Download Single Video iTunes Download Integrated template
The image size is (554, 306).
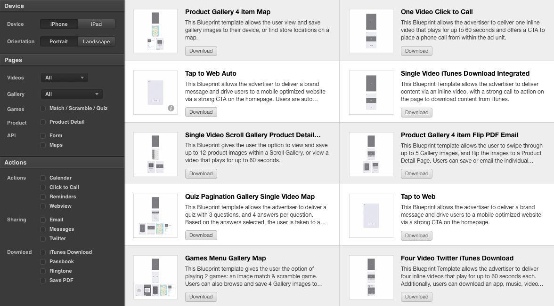(x=416, y=112)
